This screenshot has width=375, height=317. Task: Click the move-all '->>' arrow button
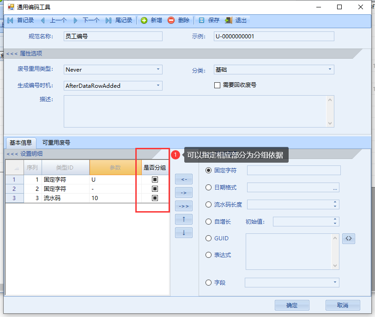coord(184,206)
